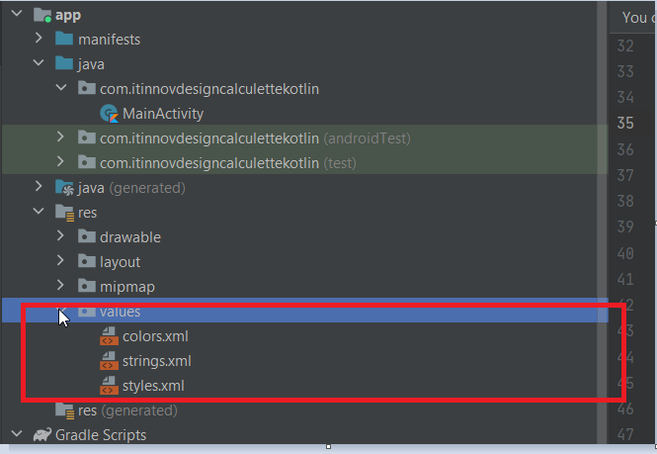Click the Kotlin MainActivity class icon
Screen dimensions: 657x454
click(x=109, y=114)
